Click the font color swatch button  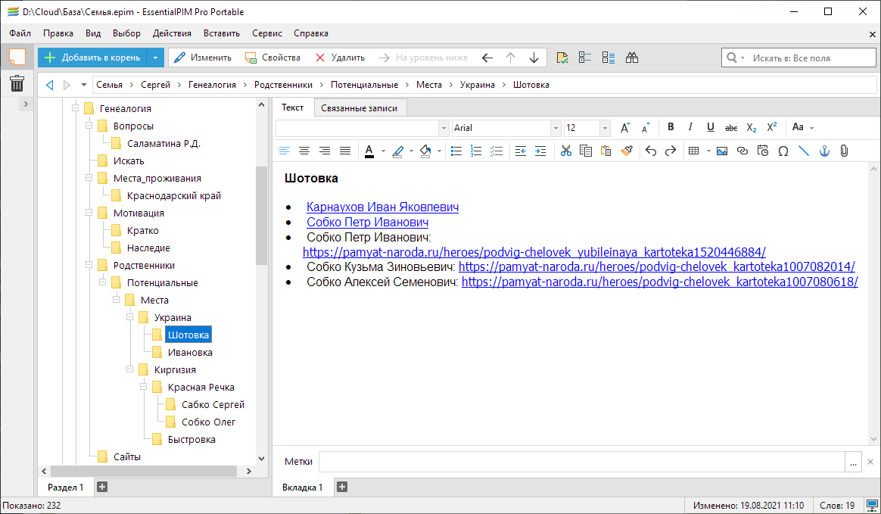(369, 151)
